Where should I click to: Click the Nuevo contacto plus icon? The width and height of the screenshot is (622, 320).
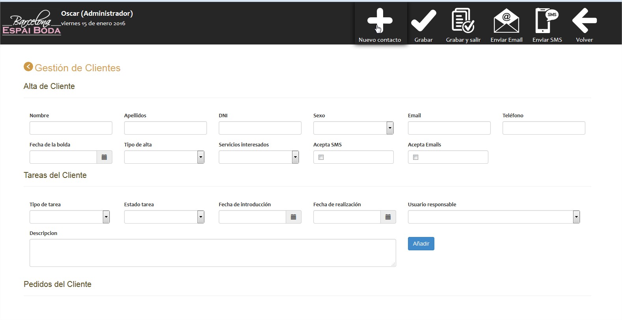pos(380,20)
